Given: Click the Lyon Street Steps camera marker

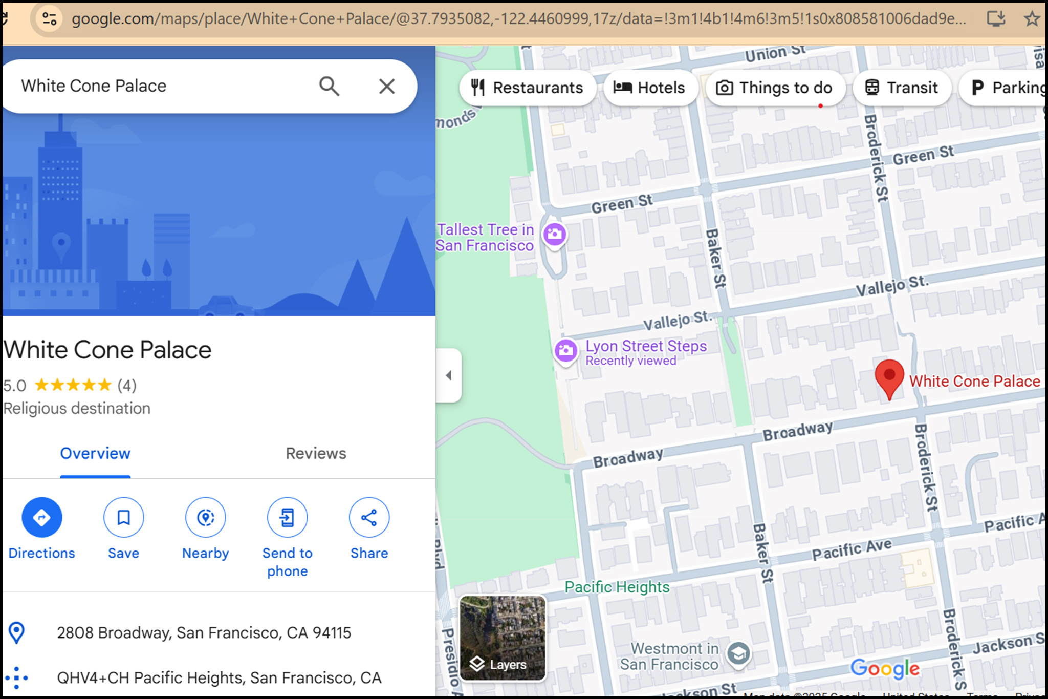Looking at the screenshot, I should [x=565, y=351].
